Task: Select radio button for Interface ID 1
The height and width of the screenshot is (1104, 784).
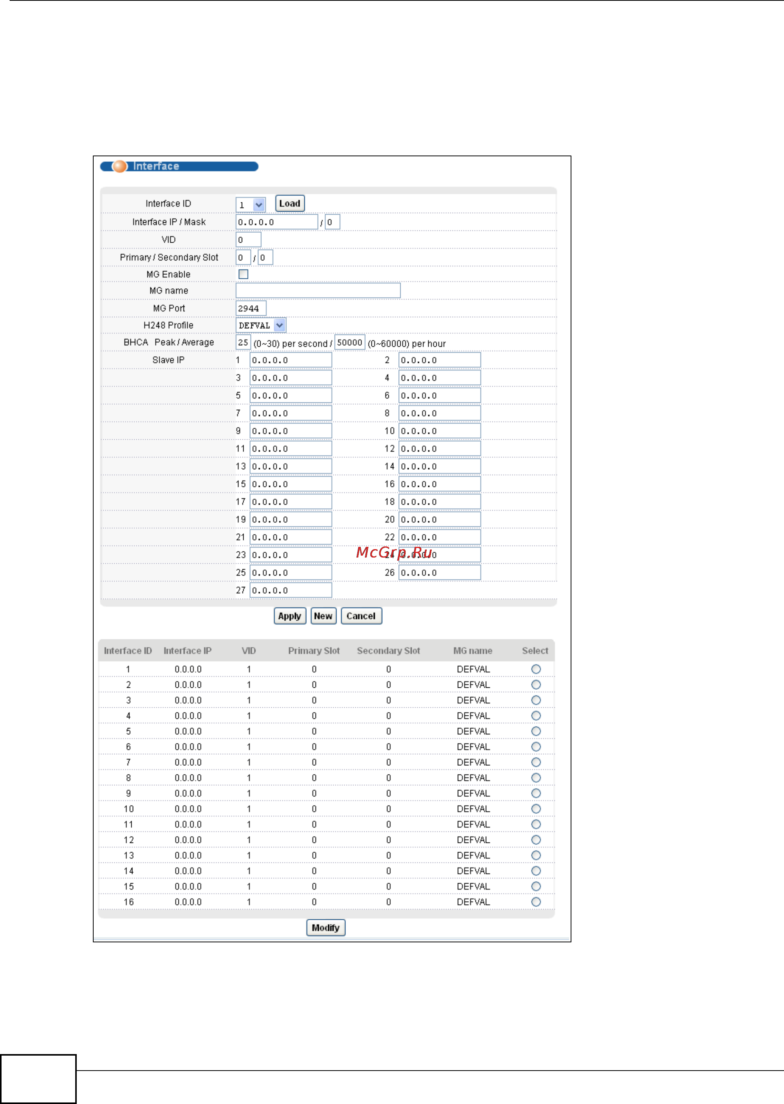Action: click(535, 669)
